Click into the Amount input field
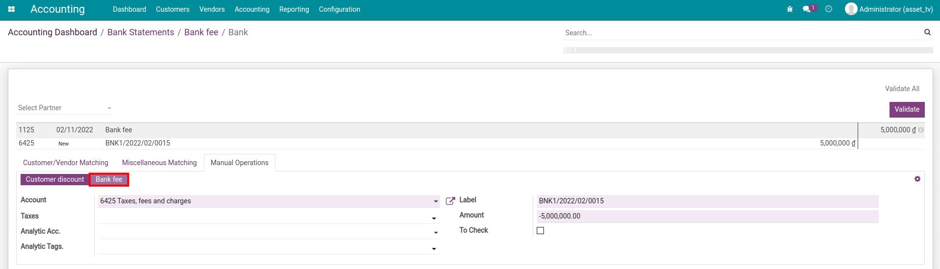This screenshot has width=940, height=269. coord(707,216)
